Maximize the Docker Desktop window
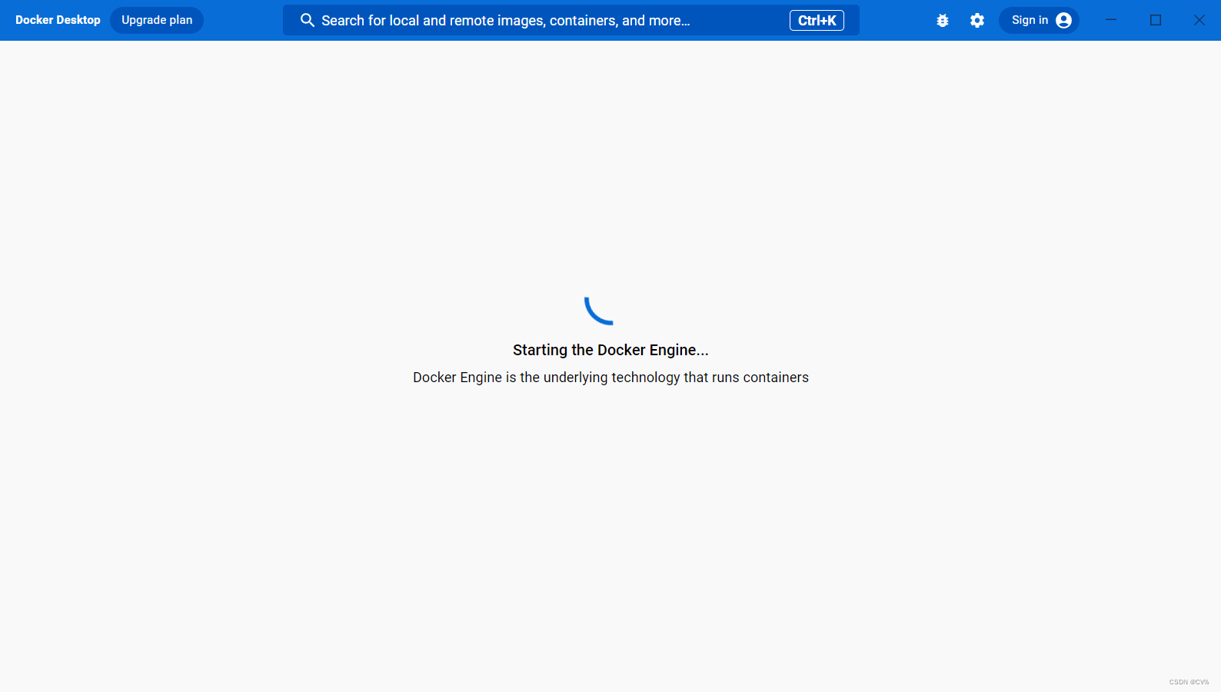The height and width of the screenshot is (692, 1221). pos(1156,20)
